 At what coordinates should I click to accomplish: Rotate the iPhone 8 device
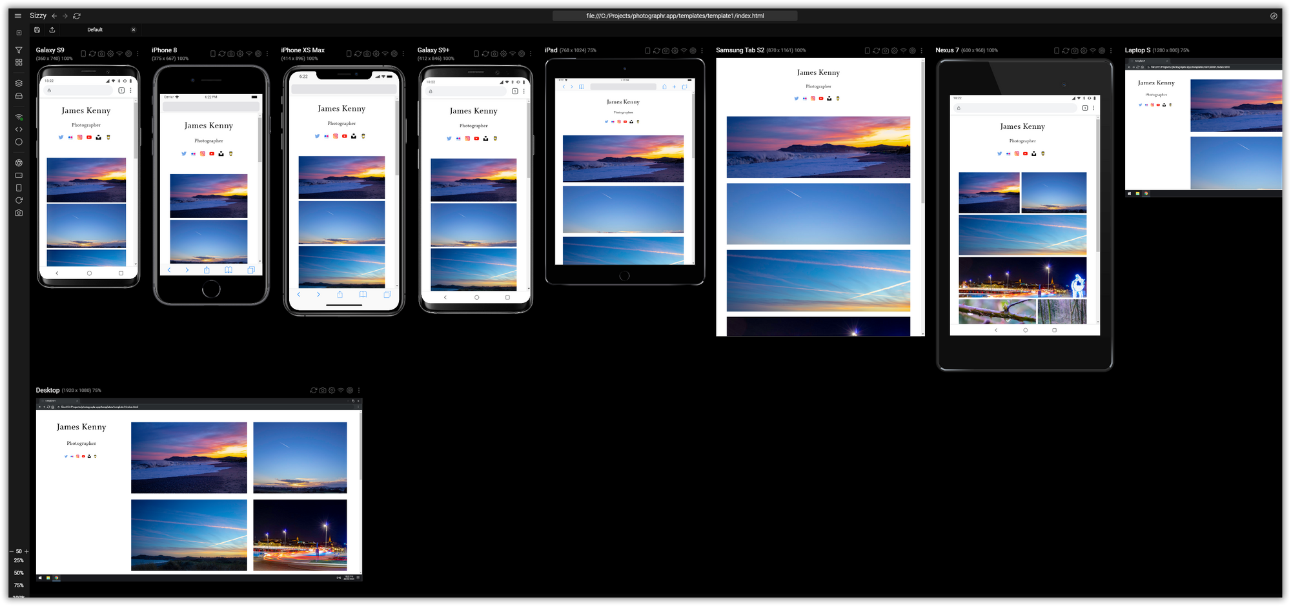tap(213, 54)
